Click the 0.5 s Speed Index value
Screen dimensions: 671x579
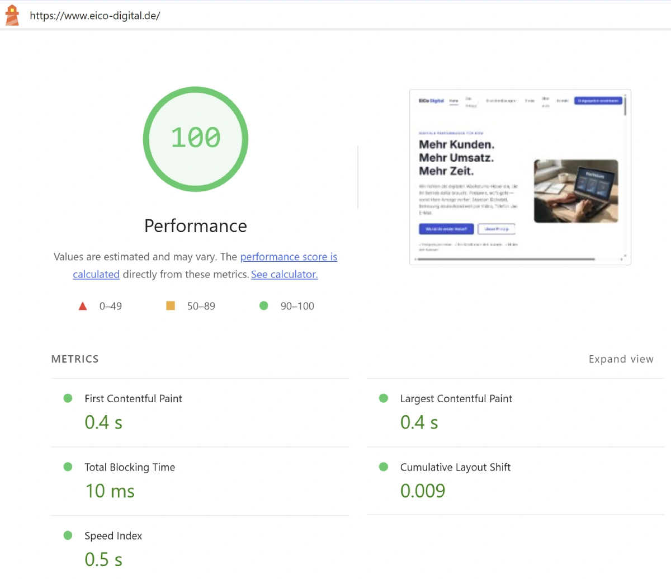pyautogui.click(x=103, y=559)
